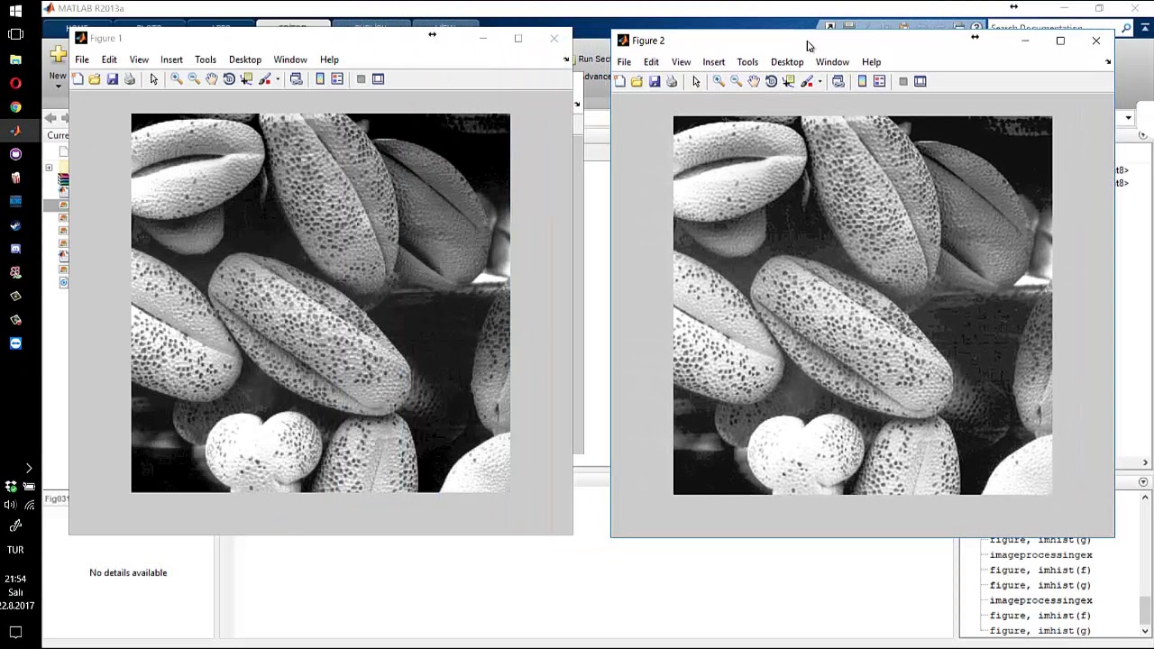Click New Figure icon in Figure 2
Image resolution: width=1154 pixels, height=649 pixels.
point(619,81)
